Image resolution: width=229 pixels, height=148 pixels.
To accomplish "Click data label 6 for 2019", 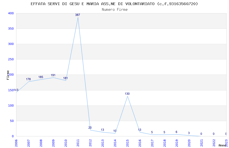I will point(176,132).
